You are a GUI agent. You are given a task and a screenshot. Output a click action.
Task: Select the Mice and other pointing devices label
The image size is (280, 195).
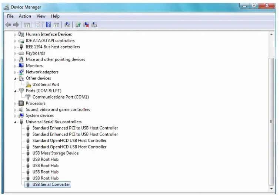(x=55, y=59)
